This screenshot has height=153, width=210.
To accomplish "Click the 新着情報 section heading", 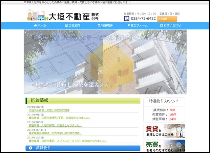I will (83, 101).
